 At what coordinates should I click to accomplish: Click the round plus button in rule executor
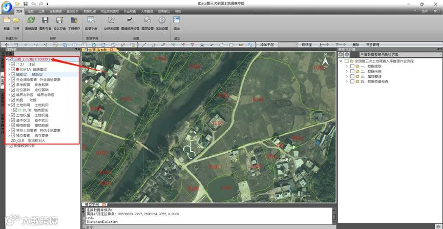(341, 54)
